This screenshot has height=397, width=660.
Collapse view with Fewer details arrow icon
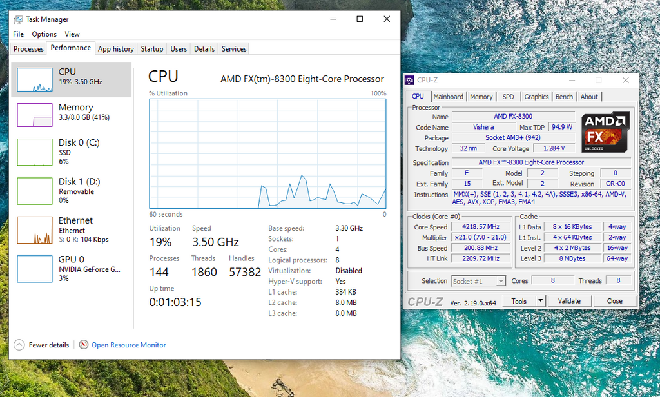(x=19, y=345)
